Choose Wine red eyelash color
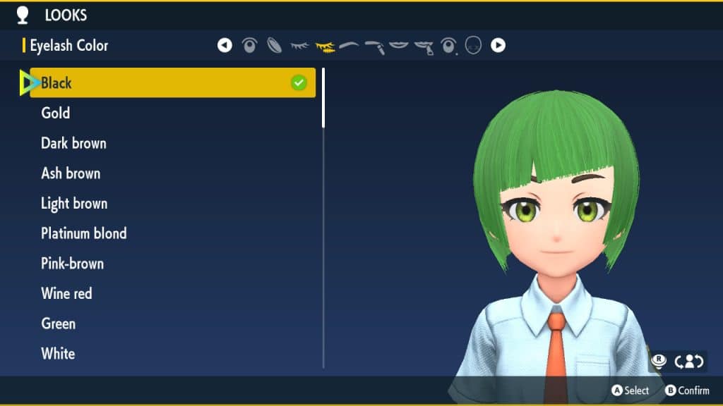The image size is (723, 406). click(66, 293)
